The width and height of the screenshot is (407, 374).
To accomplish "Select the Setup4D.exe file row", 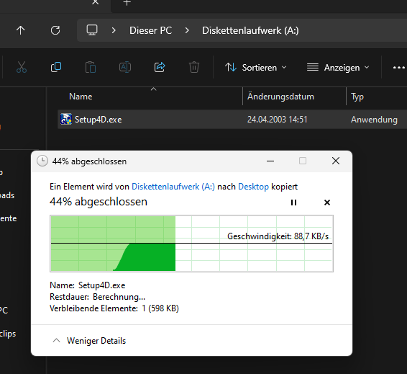I will [232, 120].
